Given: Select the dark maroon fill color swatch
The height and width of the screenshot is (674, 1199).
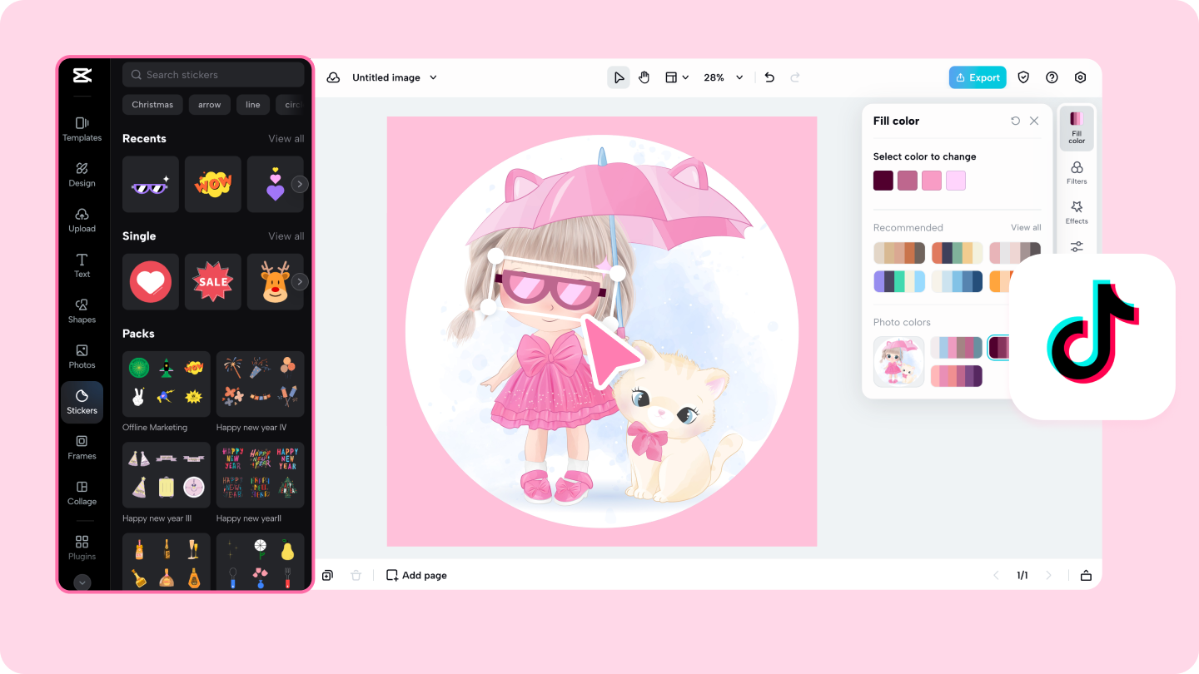Looking at the screenshot, I should pos(883,180).
